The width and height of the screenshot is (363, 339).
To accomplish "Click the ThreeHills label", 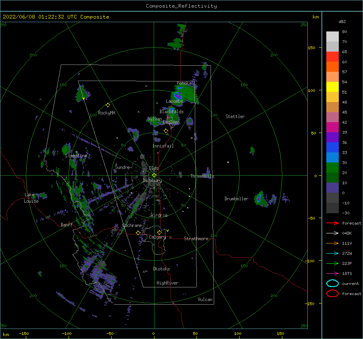I will [202, 176].
